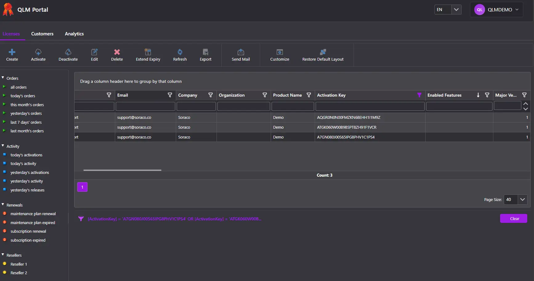
Task: Switch to the Analytics tab
Action: (74, 34)
